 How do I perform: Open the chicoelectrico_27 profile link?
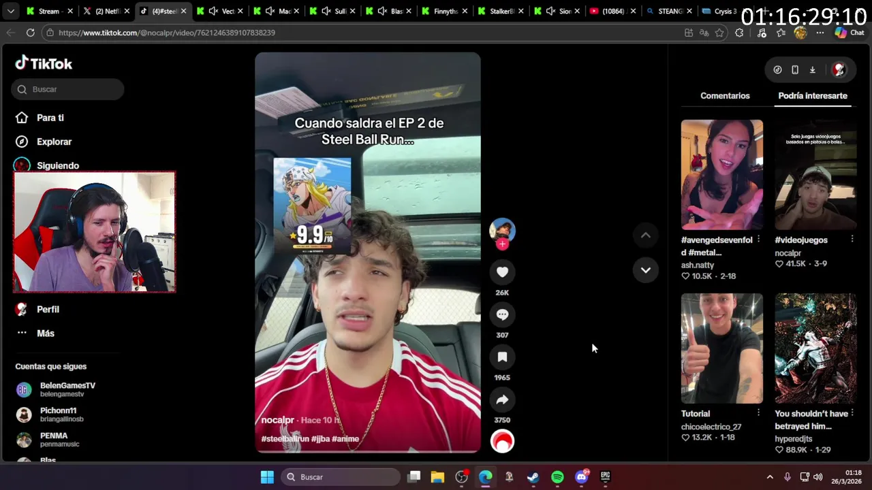tap(711, 427)
